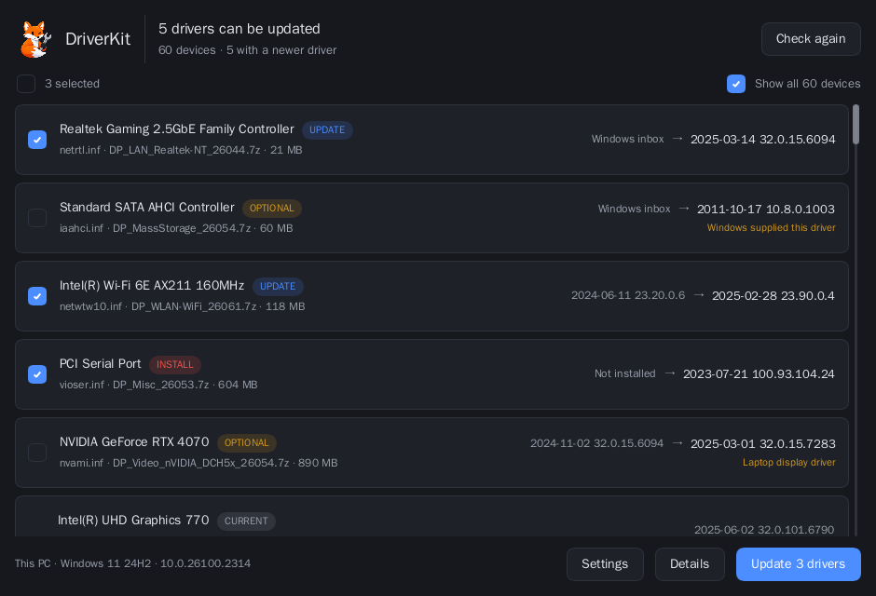Select the NVIDIA GeForce RTX 4070 name

(134, 442)
